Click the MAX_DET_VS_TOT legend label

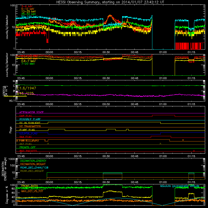coord(32,191)
